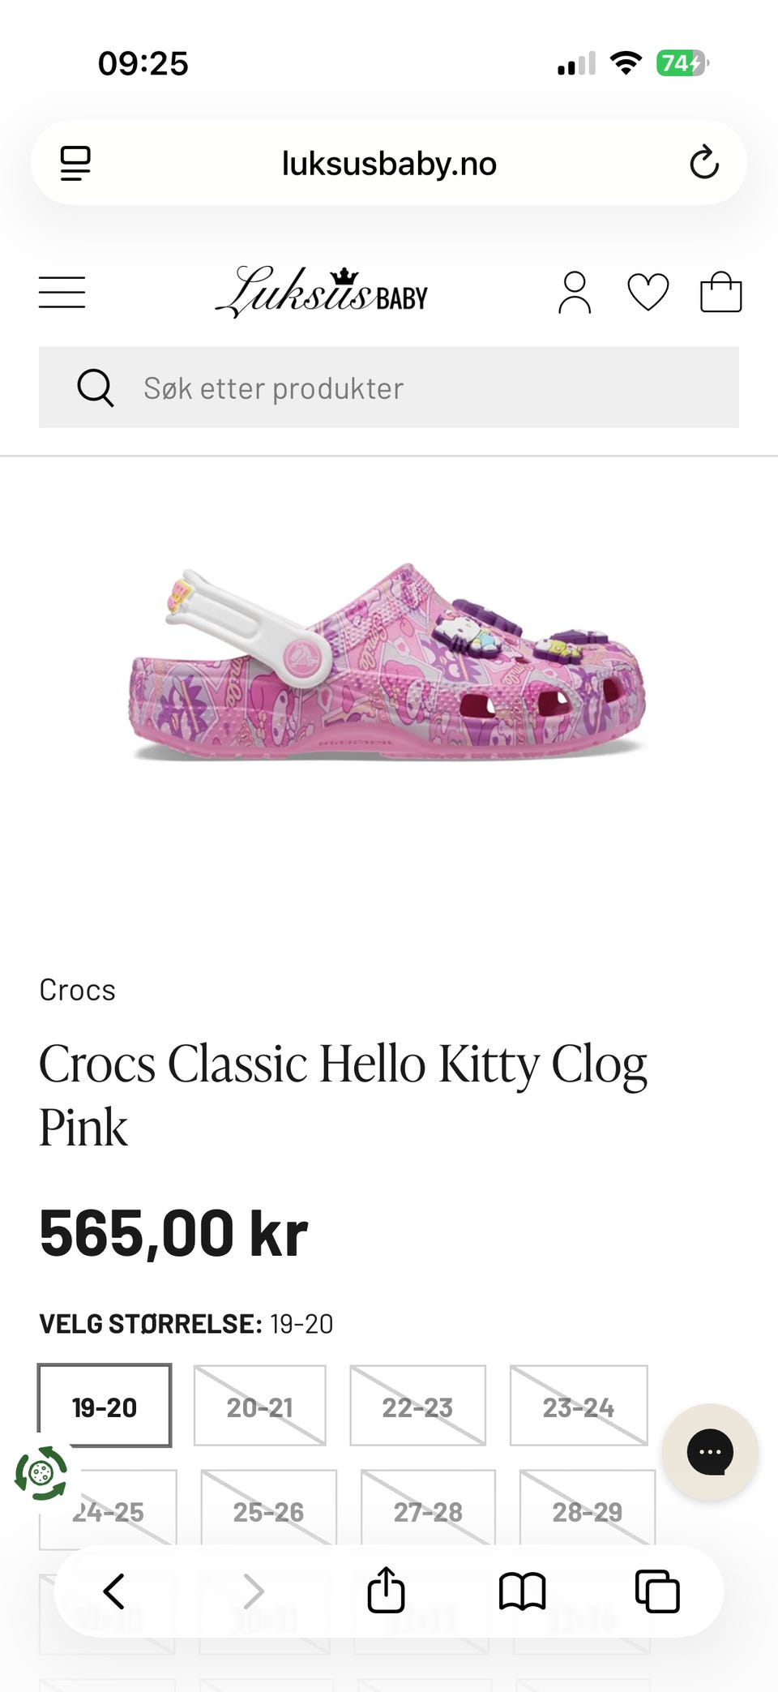Open the cookie preferences icon
Image resolution: width=778 pixels, height=1692 pixels.
coord(41,1473)
